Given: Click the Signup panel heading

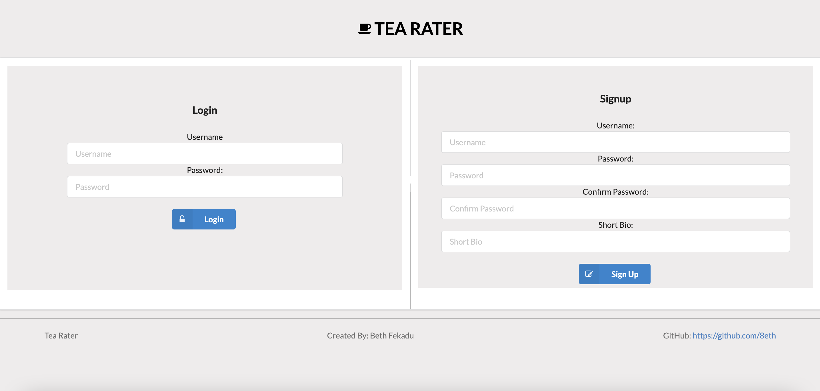Looking at the screenshot, I should click(615, 98).
